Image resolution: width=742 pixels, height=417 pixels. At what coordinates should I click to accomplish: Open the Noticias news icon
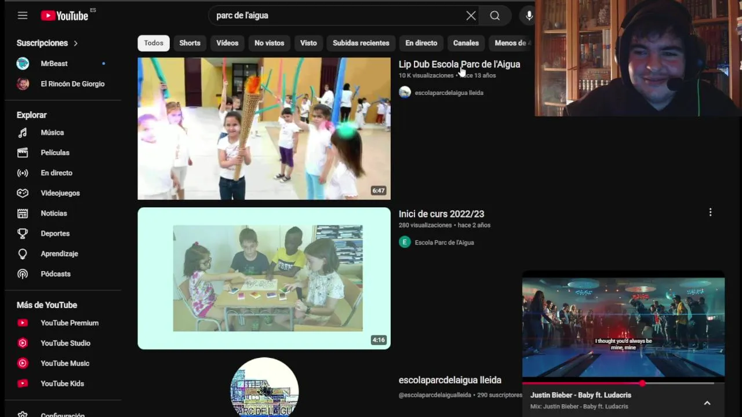coord(23,214)
